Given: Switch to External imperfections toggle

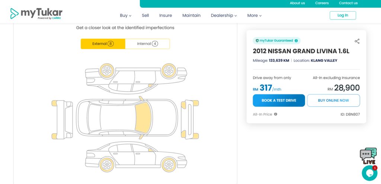Looking at the screenshot, I should point(103,44).
